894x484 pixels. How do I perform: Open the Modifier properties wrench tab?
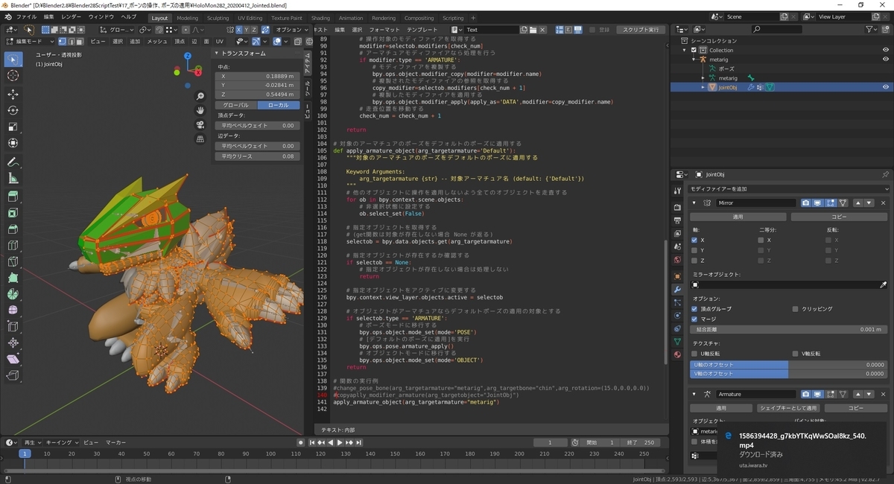tap(677, 289)
